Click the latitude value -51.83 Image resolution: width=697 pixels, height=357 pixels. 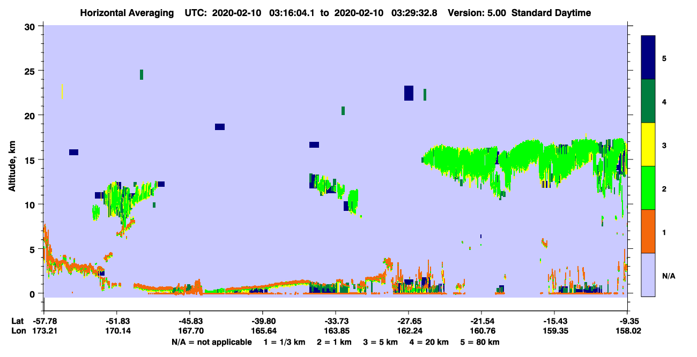(116, 321)
